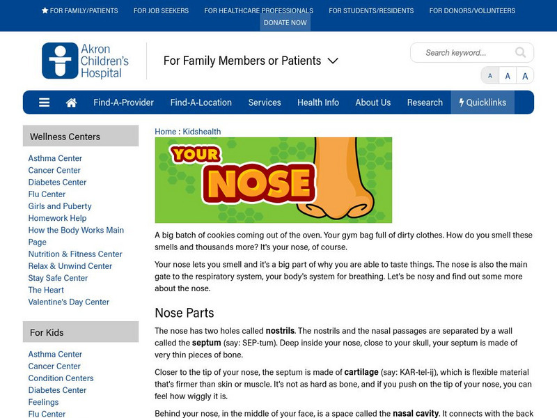Open the Services menu
The width and height of the screenshot is (557, 418).
pyautogui.click(x=265, y=102)
